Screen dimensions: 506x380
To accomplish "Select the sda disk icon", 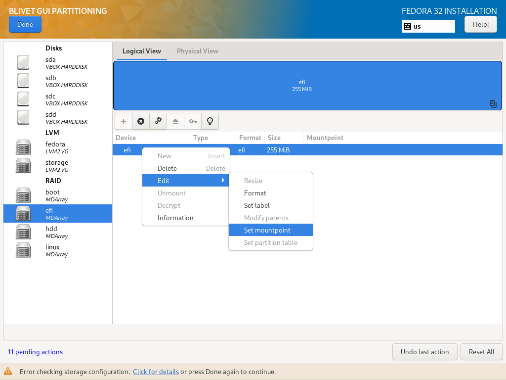I will coord(23,62).
